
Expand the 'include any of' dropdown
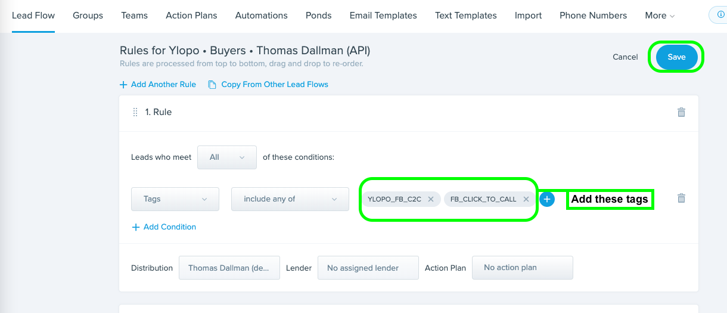point(290,199)
